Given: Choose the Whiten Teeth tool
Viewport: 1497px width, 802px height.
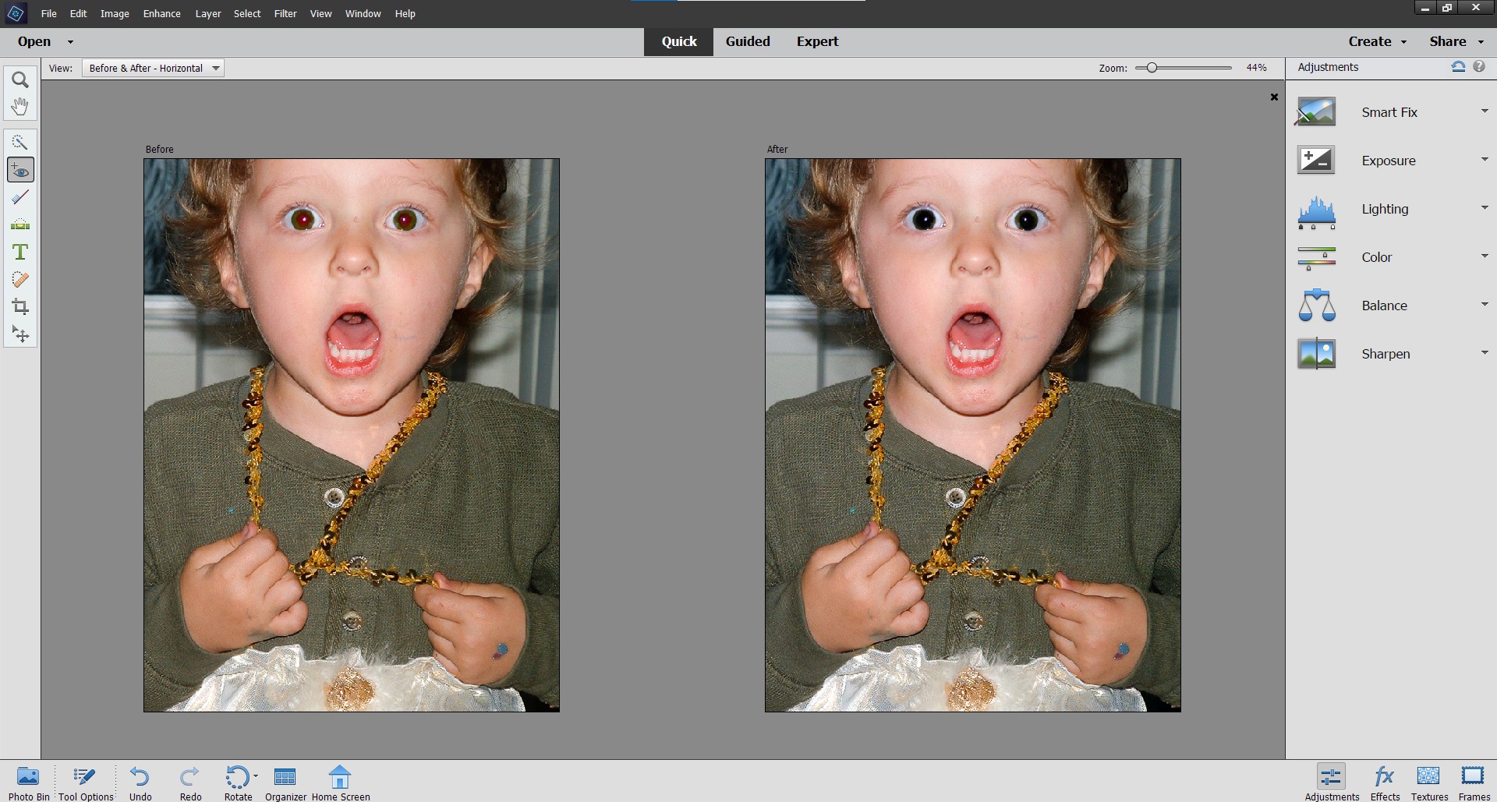Looking at the screenshot, I should tap(19, 197).
